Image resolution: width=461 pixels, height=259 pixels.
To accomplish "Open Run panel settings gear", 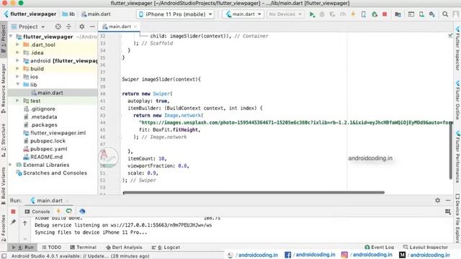I will pos(437,200).
